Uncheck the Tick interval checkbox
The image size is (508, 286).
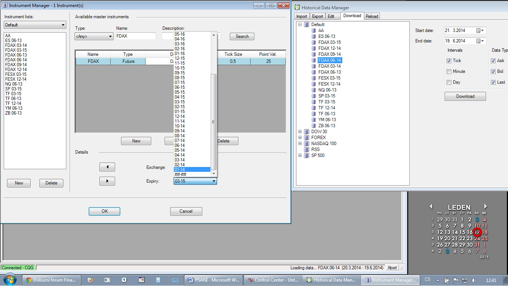click(449, 61)
